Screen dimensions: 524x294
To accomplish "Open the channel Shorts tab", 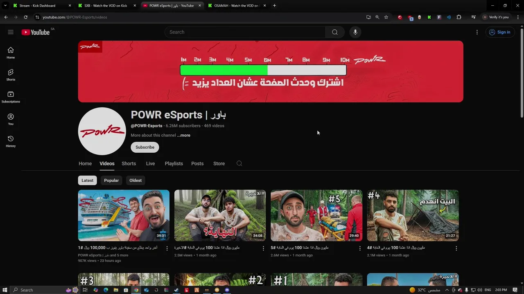I will tap(129, 163).
